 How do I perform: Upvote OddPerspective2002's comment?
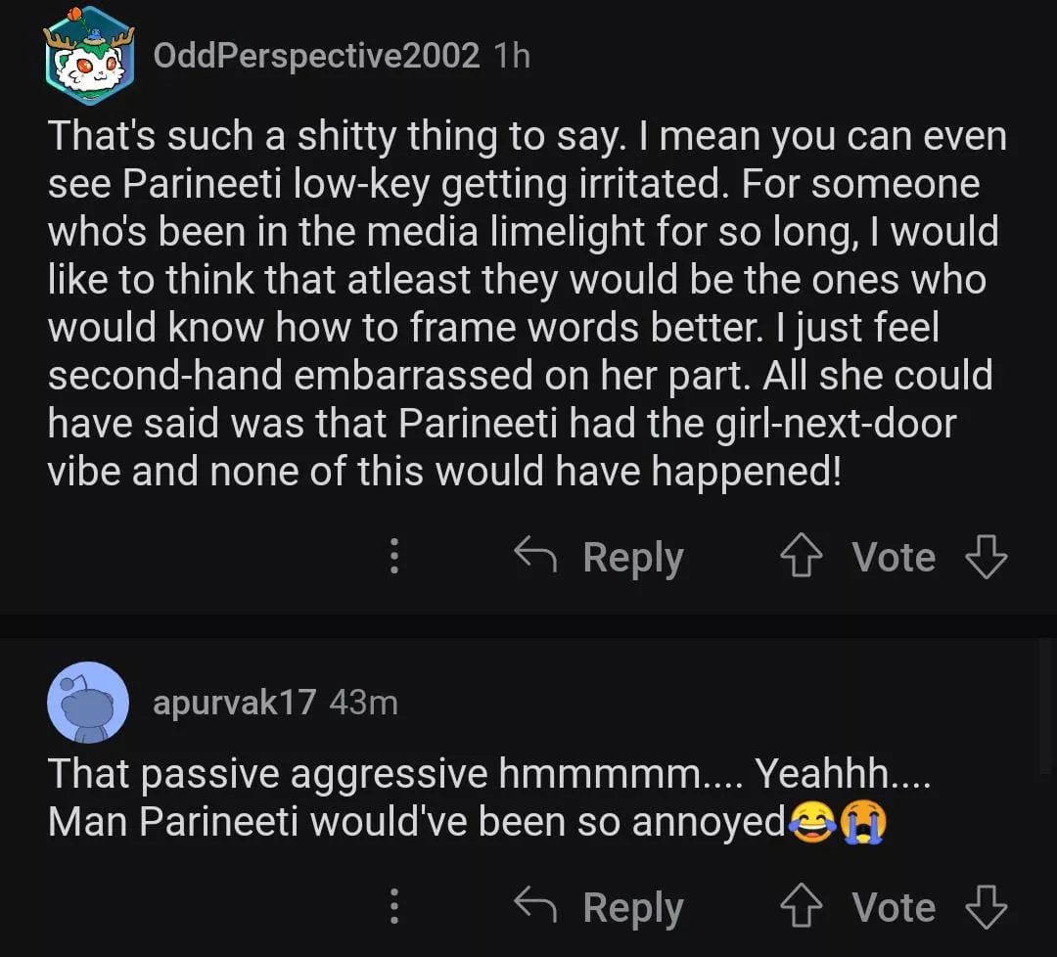pos(800,558)
